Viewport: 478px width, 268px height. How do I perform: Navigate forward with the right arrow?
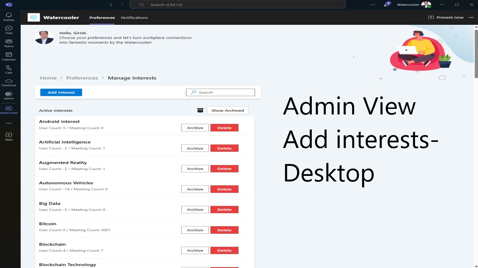click(122, 5)
